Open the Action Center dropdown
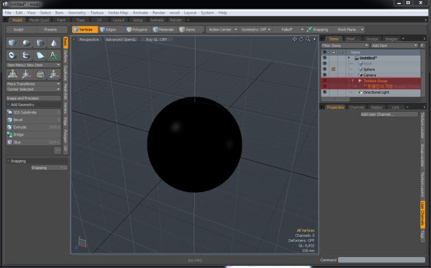The width and height of the screenshot is (431, 268). (x=223, y=30)
